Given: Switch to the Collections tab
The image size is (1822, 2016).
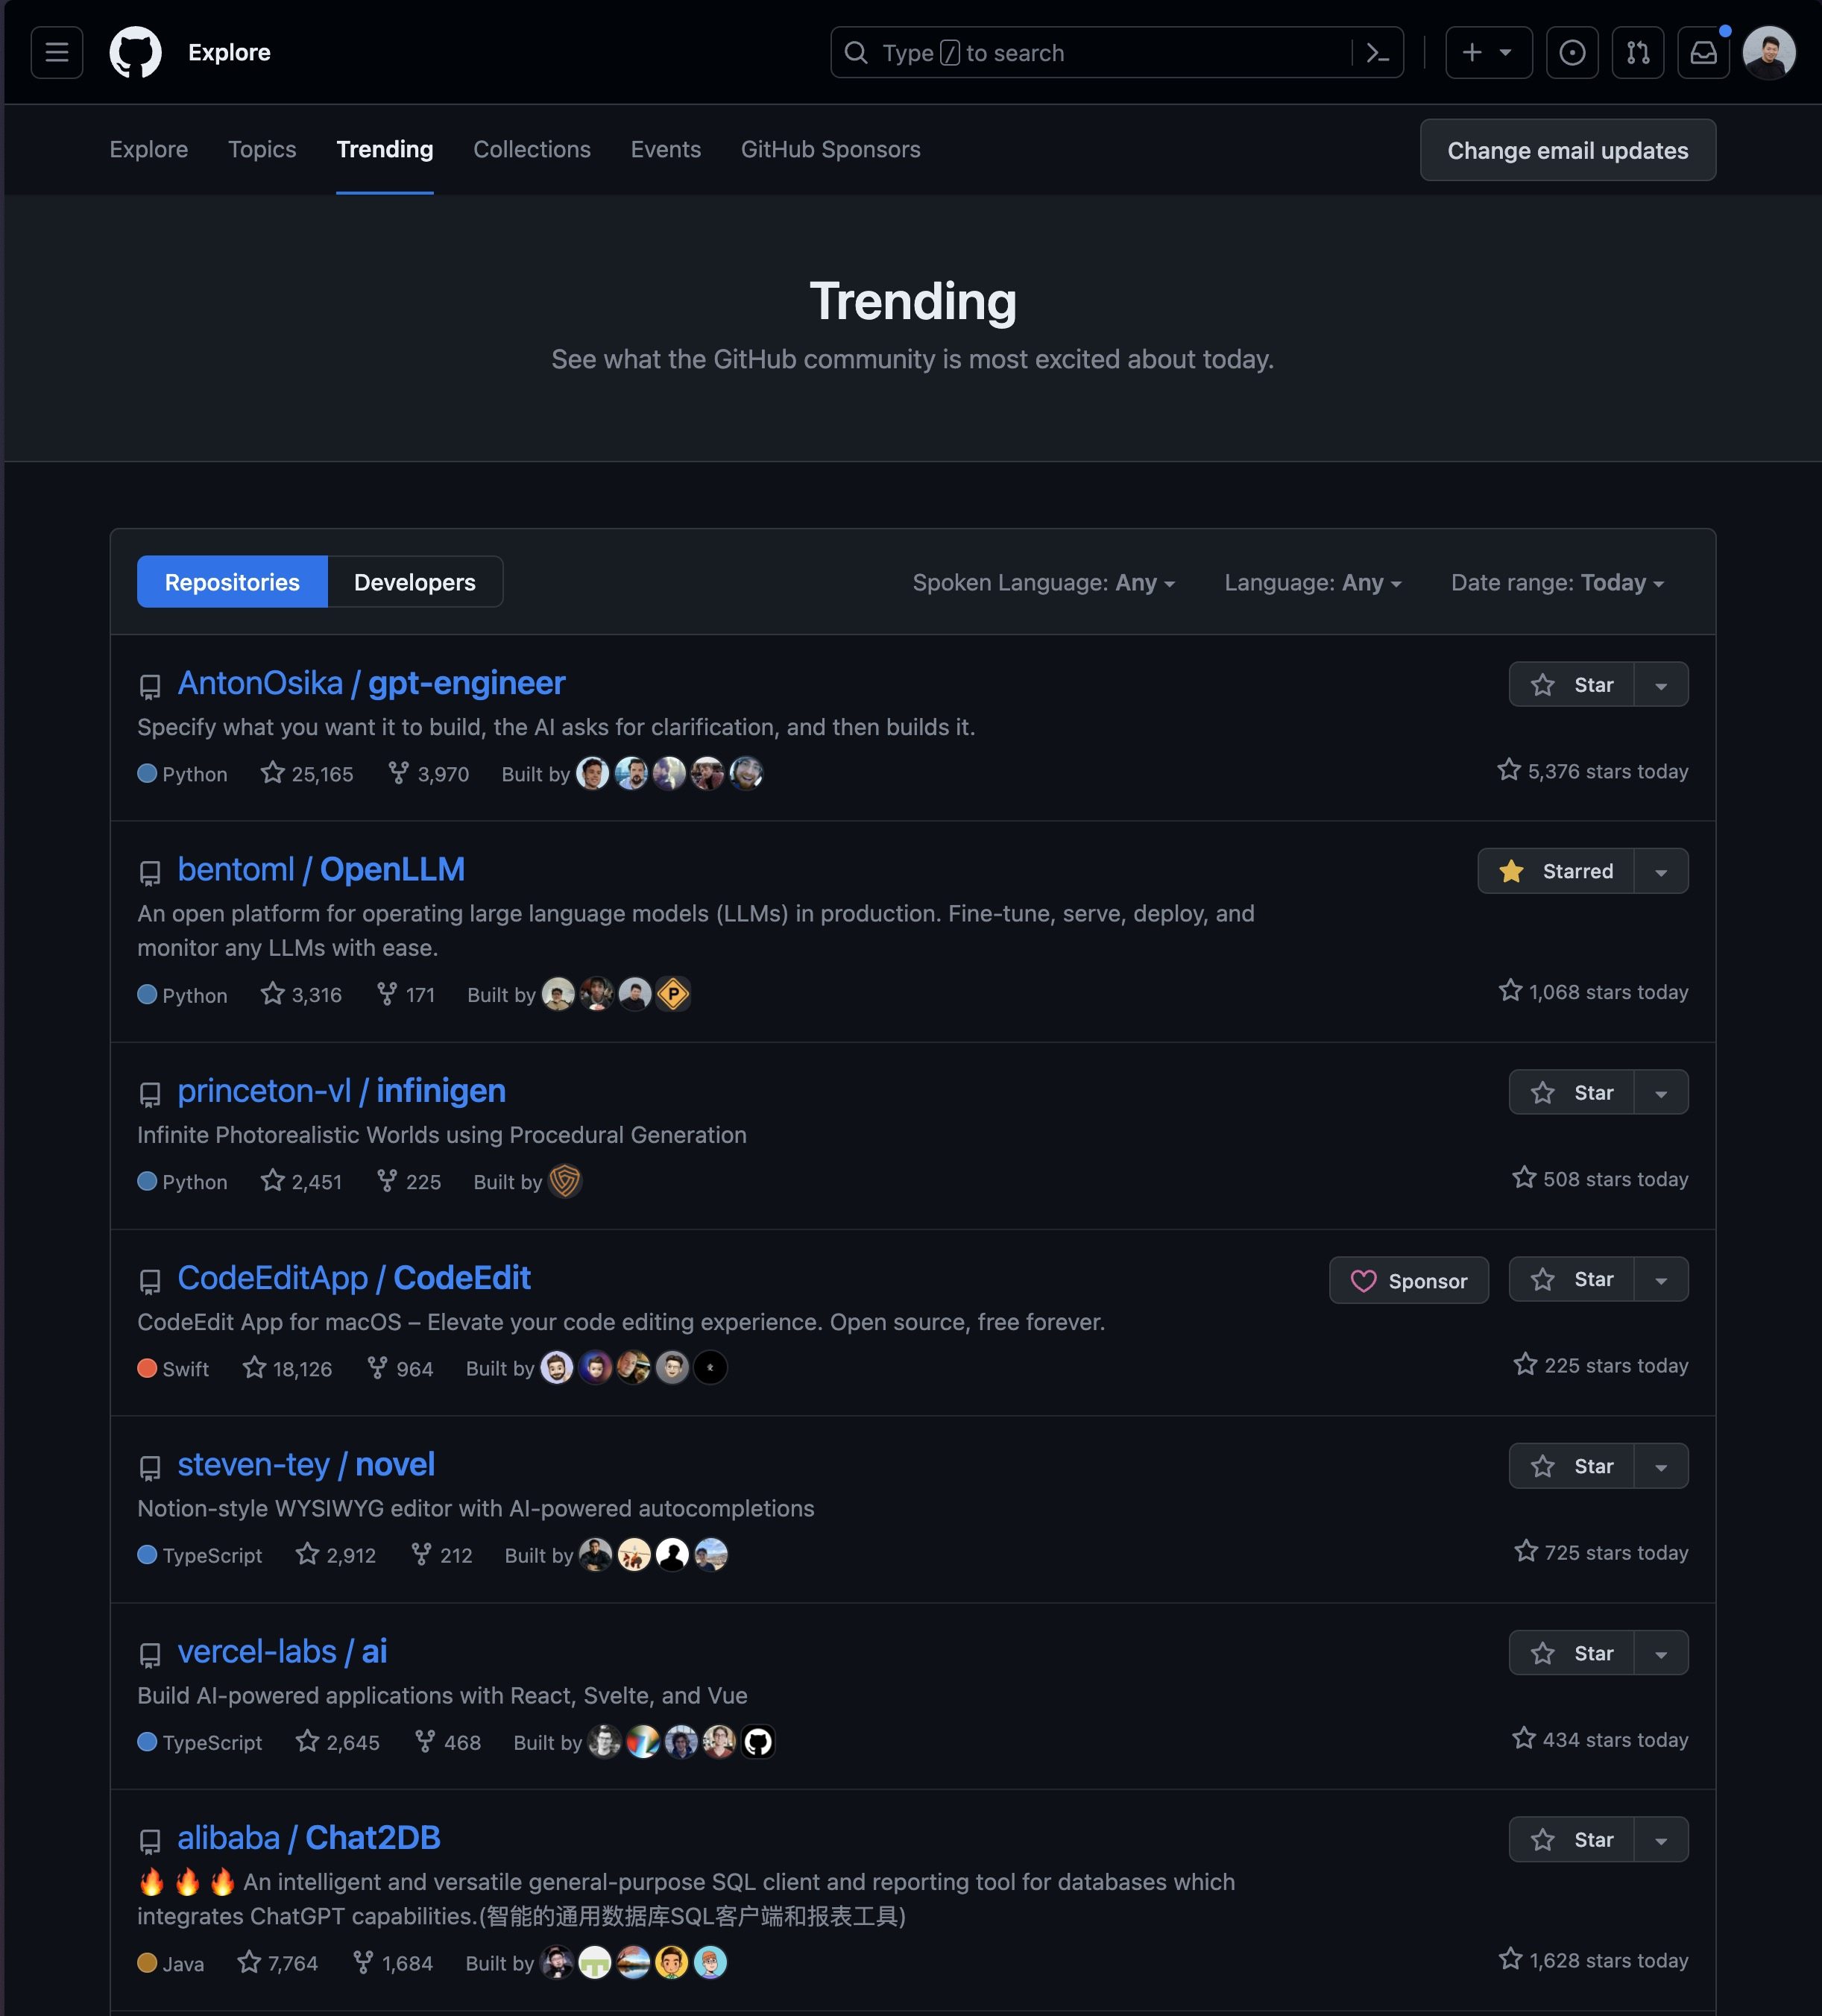Looking at the screenshot, I should [x=532, y=149].
